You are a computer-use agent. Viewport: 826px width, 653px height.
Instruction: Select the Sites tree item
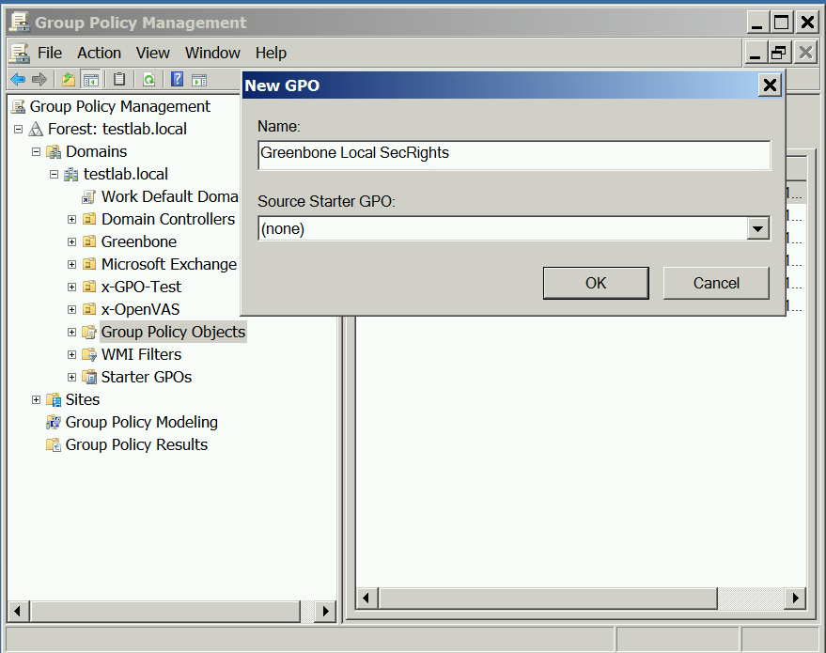[x=82, y=400]
